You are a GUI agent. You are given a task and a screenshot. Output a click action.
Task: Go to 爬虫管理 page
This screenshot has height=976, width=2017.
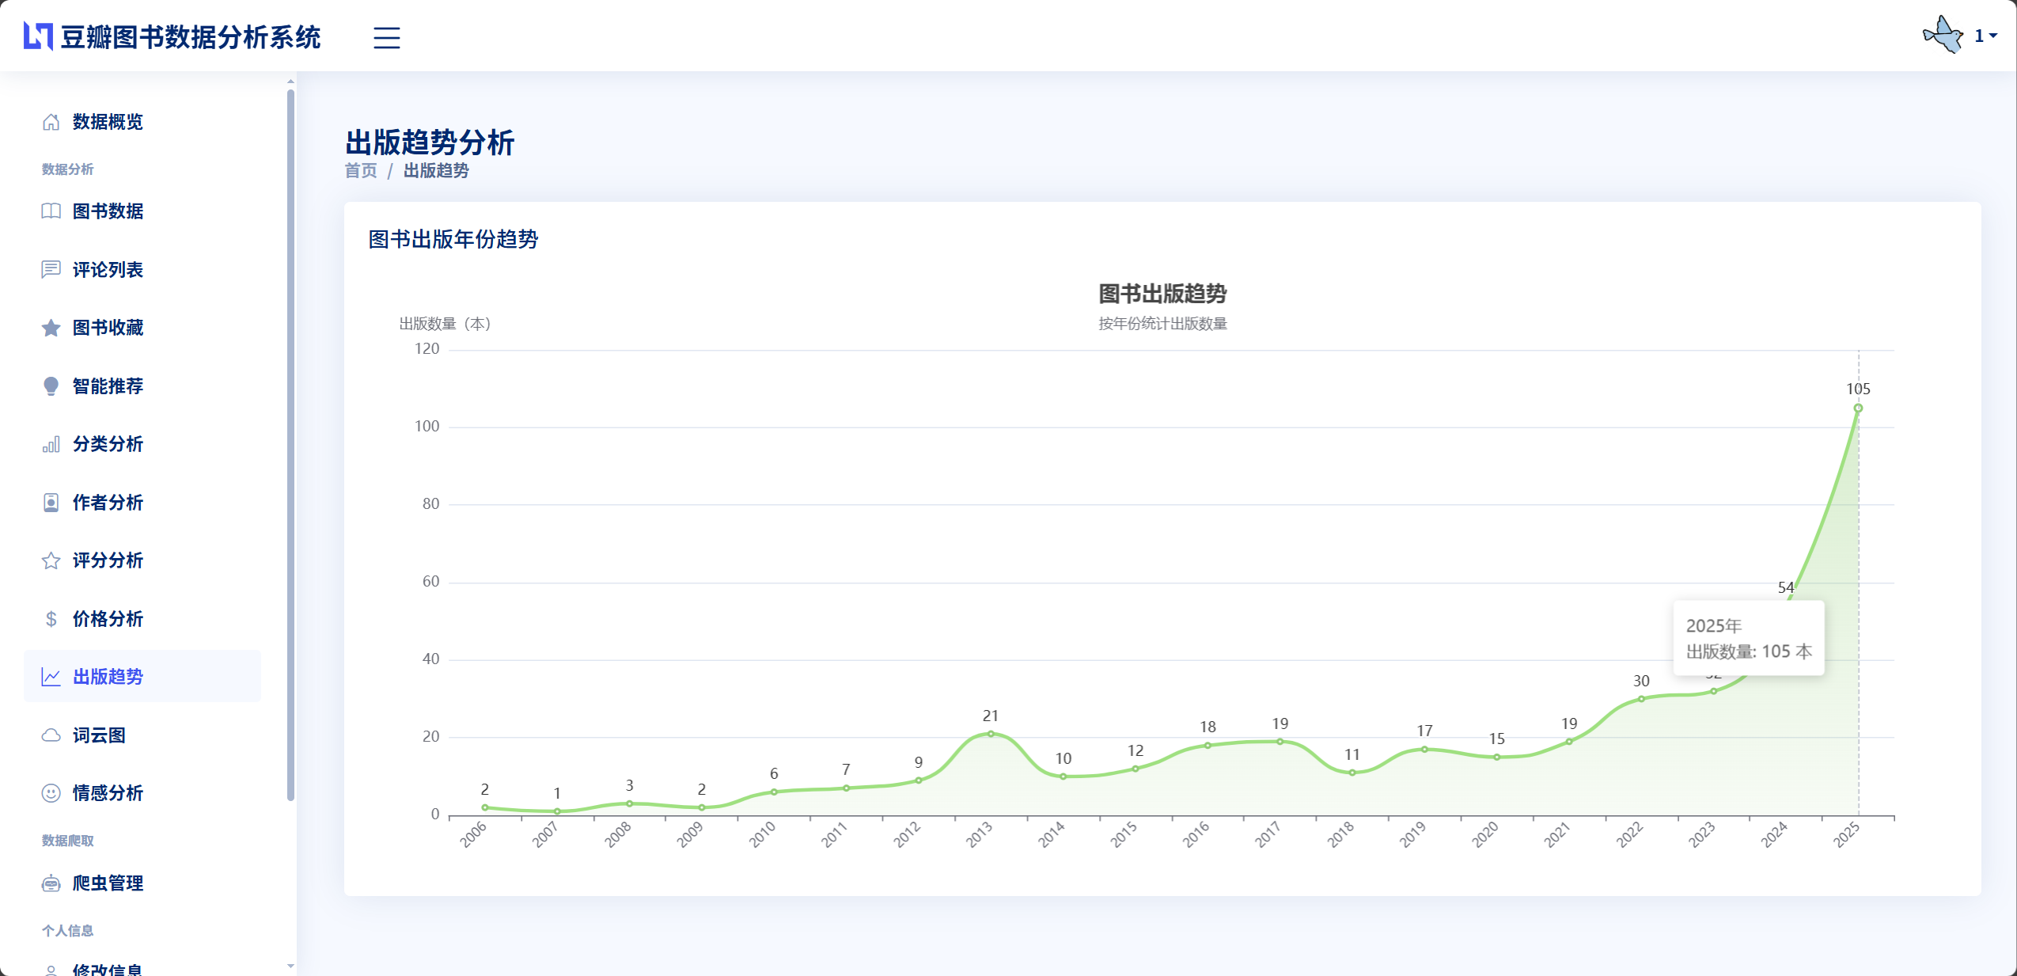[x=108, y=883]
